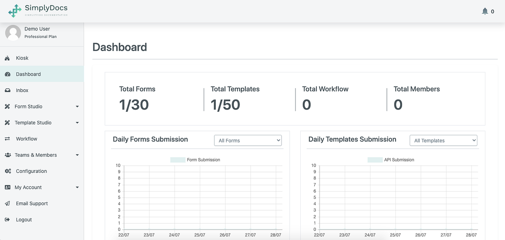
Task: Expand the Template Studio submenu arrow
Action: click(77, 123)
